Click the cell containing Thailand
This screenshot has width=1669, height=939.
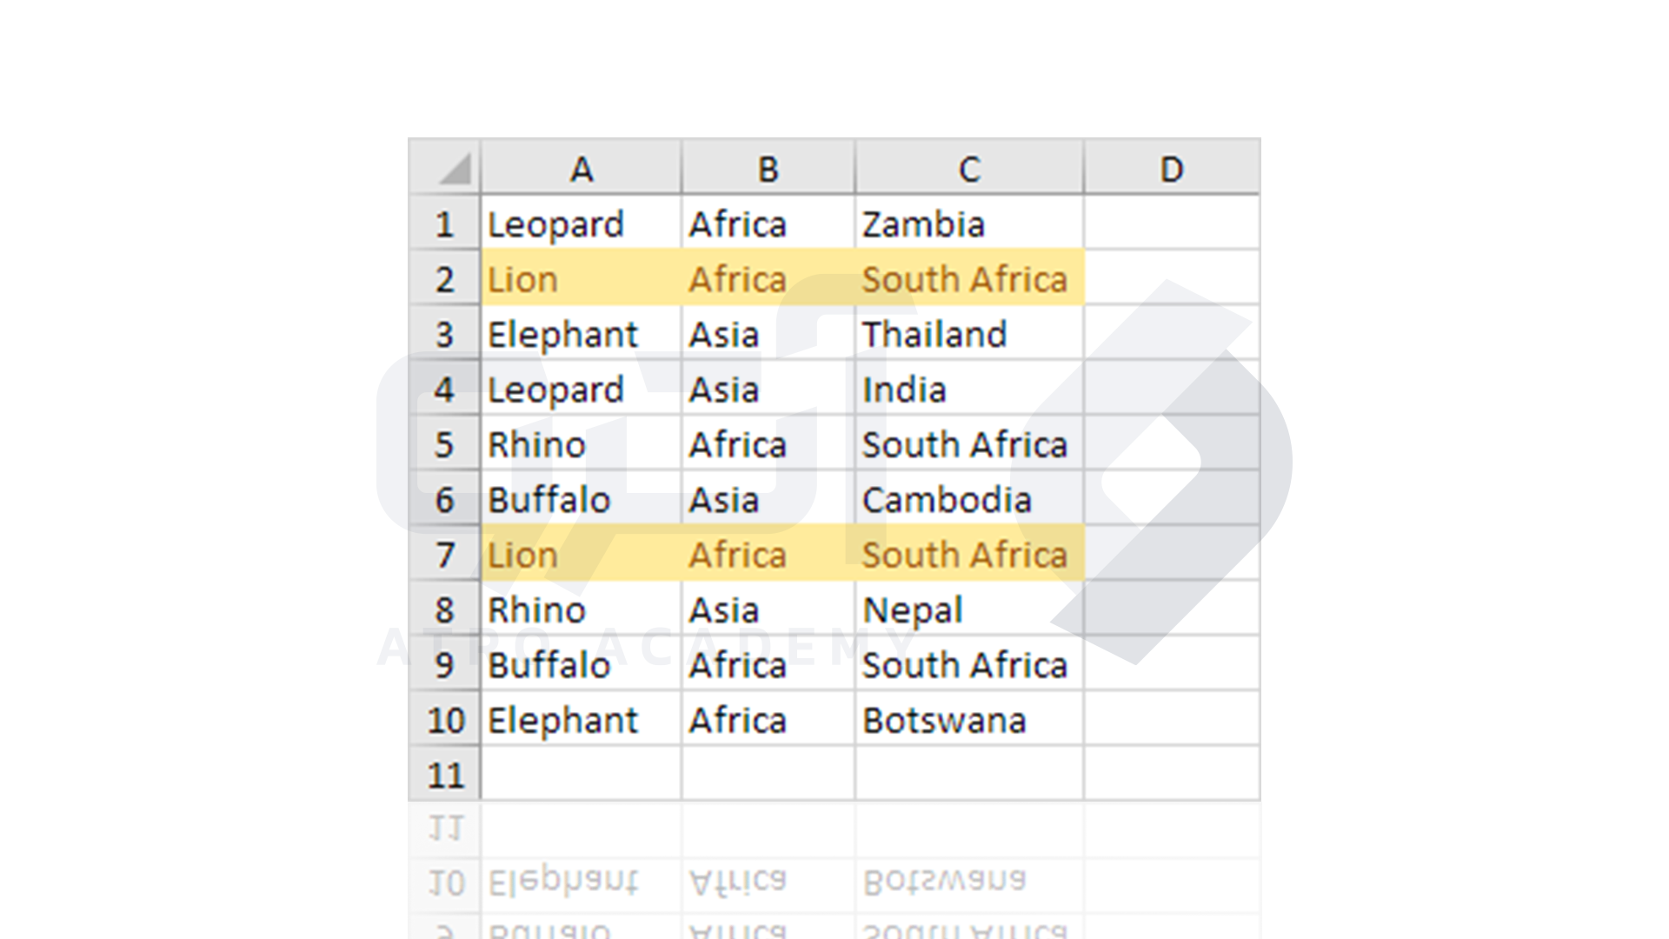point(970,333)
